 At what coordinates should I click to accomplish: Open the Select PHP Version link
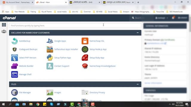pyautogui.click(x=28, y=58)
